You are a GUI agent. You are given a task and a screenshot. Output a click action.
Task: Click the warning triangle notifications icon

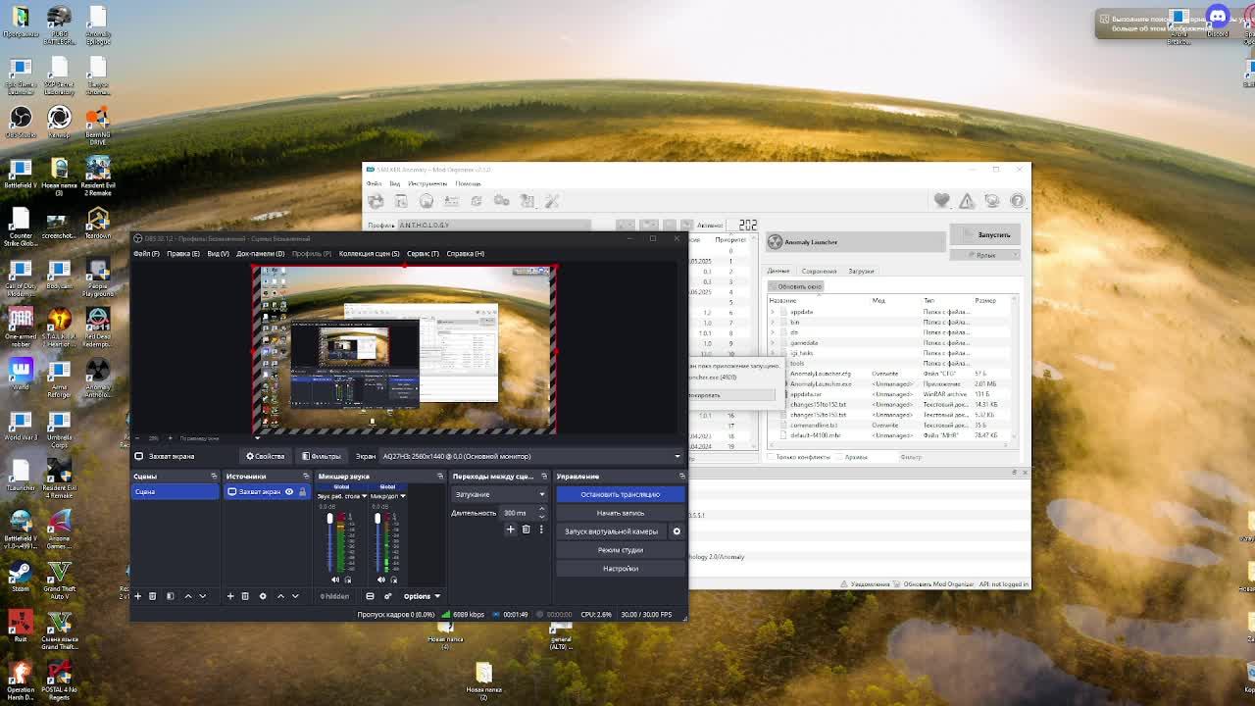[x=967, y=200]
